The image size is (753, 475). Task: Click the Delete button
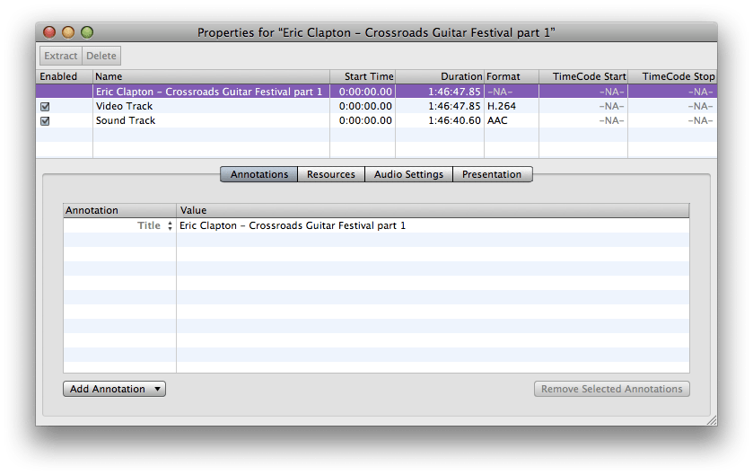(101, 56)
